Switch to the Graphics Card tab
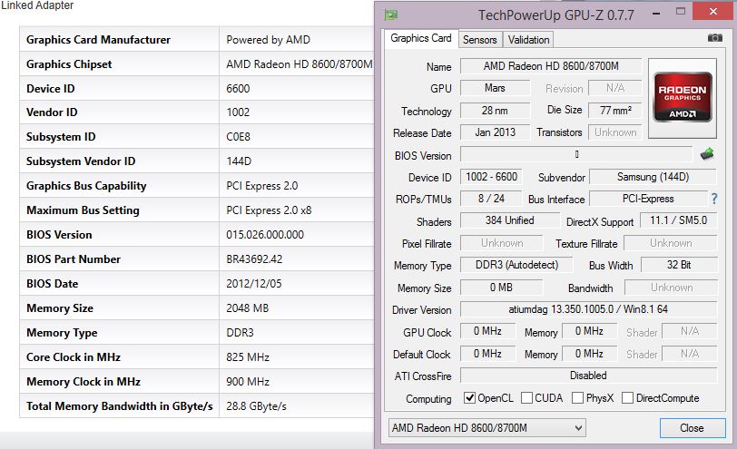 420,38
